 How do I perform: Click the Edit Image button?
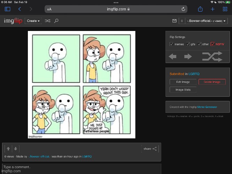coord(183,82)
